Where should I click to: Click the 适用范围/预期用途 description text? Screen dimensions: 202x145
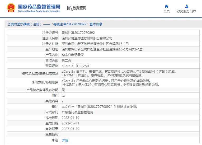[x=110, y=83]
